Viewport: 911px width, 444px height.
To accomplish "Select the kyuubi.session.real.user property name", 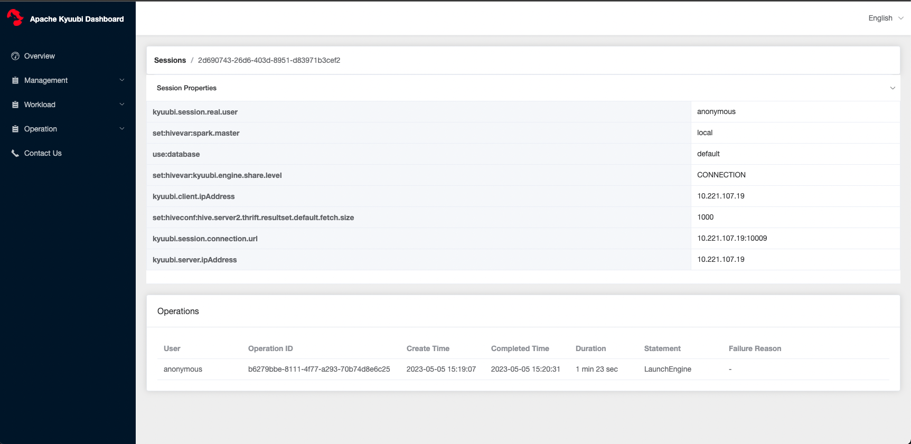I will pyautogui.click(x=195, y=112).
